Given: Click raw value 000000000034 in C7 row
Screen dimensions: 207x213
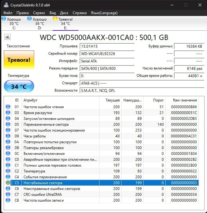Looking at the screenshot, I should pyautogui.click(x=184, y=194).
